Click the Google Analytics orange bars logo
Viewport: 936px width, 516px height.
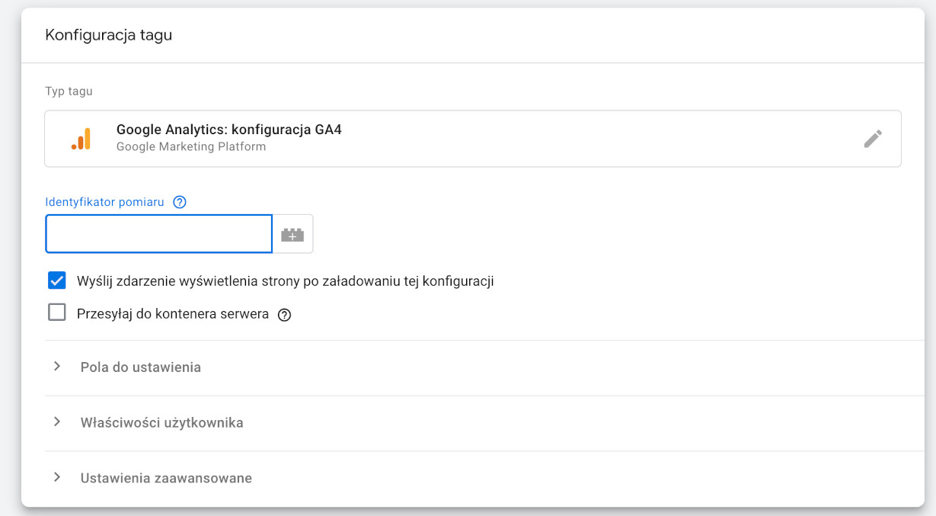[81, 139]
